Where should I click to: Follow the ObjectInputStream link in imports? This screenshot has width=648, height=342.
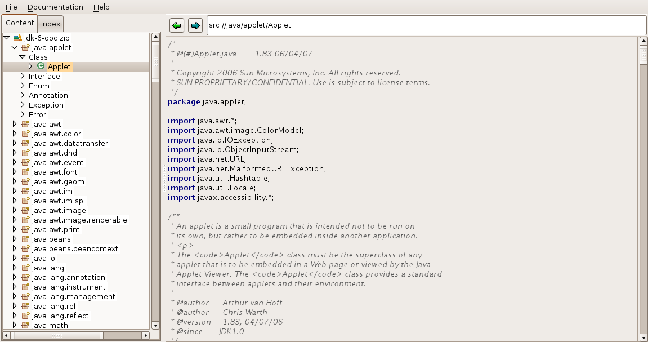pyautogui.click(x=260, y=150)
